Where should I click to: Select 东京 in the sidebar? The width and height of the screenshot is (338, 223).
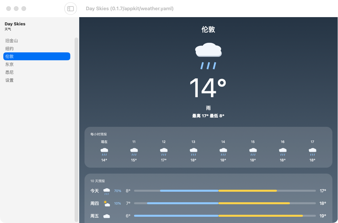click(x=37, y=64)
